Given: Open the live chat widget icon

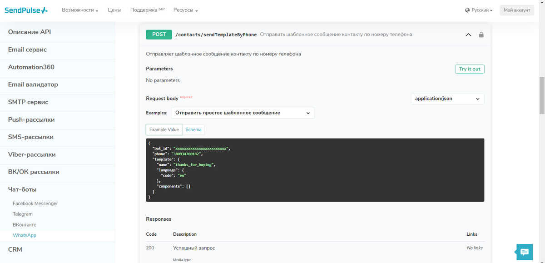Looking at the screenshot, I should point(524,252).
